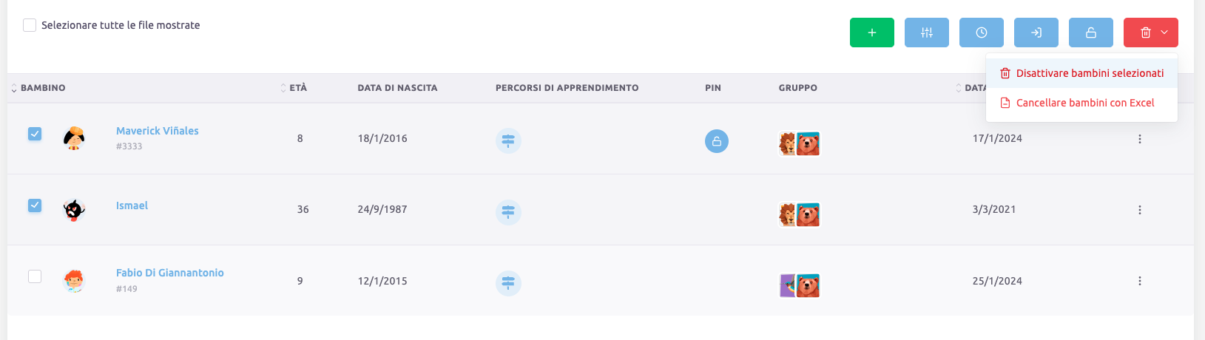This screenshot has width=1205, height=340.
Task: Open the filter sliders button
Action: click(x=926, y=33)
